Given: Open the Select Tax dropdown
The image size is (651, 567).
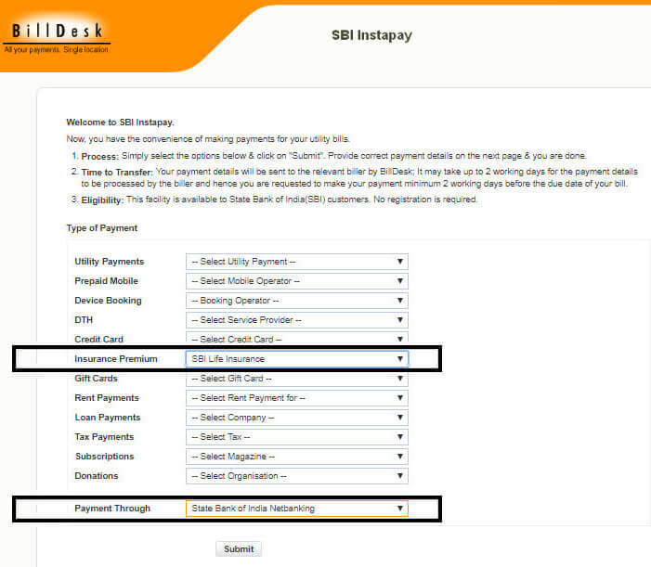Looking at the screenshot, I should 297,437.
